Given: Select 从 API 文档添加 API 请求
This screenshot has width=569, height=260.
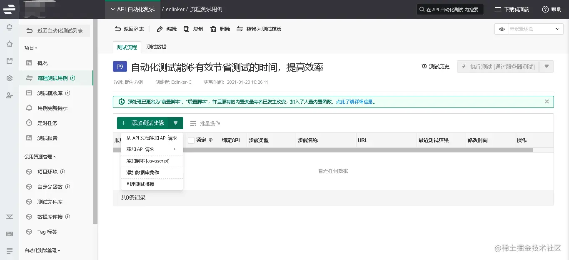Looking at the screenshot, I should 152,138.
